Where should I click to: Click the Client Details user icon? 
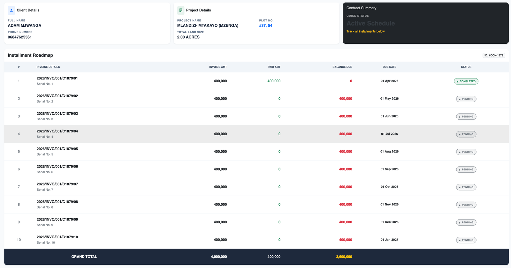[11, 10]
